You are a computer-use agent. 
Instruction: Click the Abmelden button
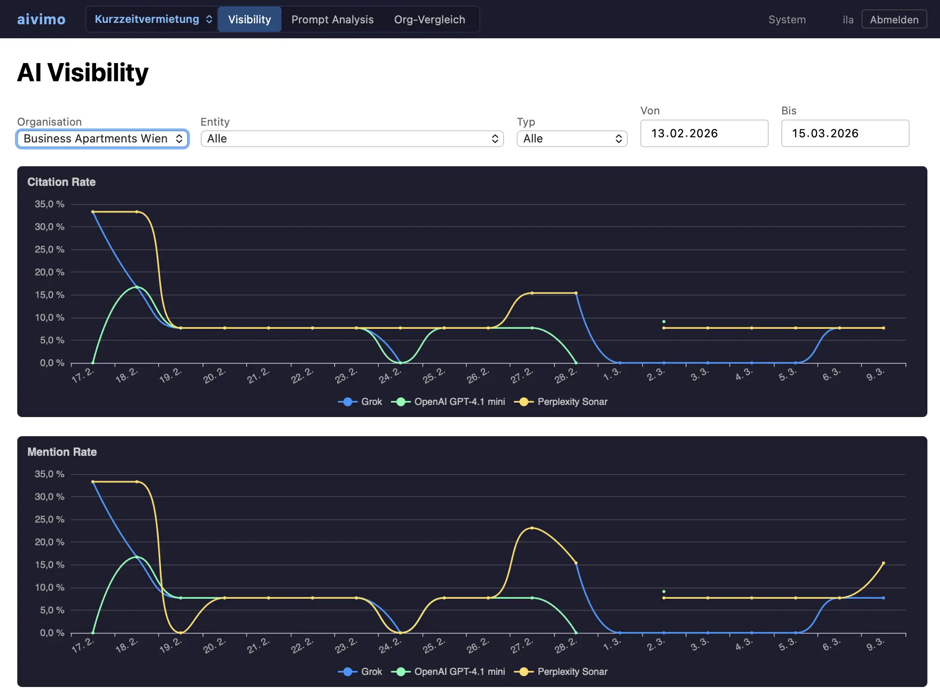(894, 19)
